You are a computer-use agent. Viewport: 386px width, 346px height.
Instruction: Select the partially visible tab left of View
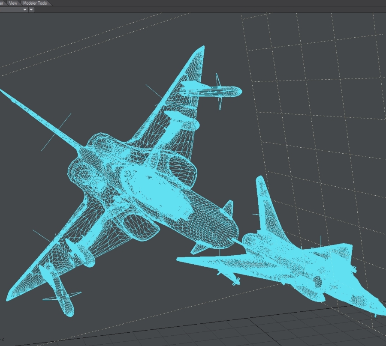3,3
